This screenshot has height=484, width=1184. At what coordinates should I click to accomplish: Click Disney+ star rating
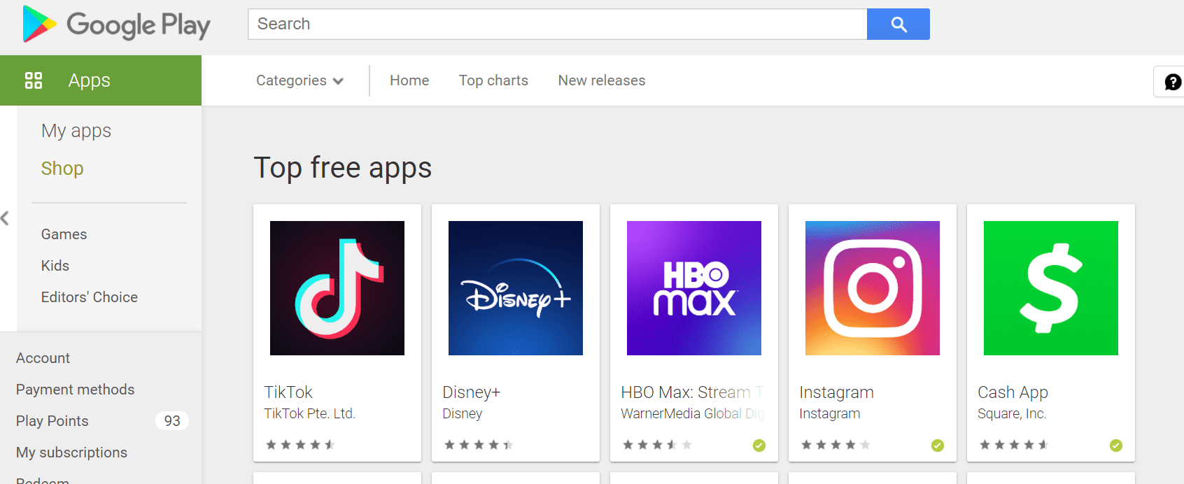479,445
